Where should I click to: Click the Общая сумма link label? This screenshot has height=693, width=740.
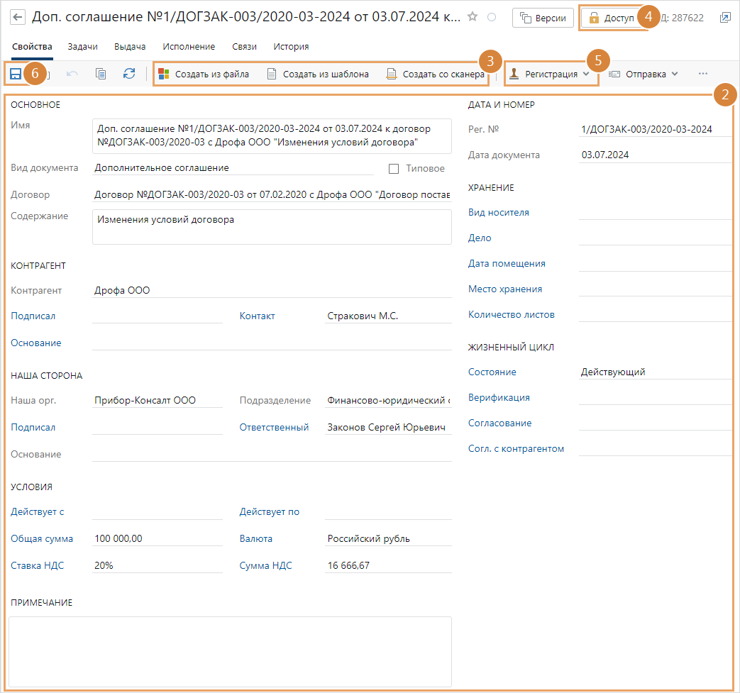[42, 539]
